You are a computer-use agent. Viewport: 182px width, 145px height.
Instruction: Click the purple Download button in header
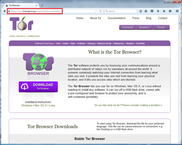[x=127, y=27]
